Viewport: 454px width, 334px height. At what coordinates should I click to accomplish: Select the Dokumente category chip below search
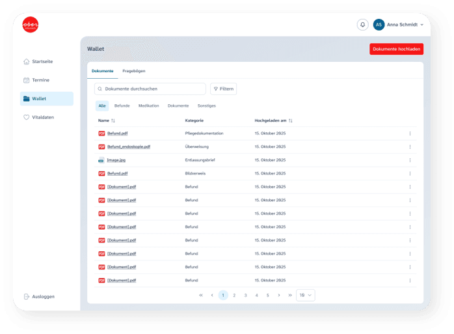pyautogui.click(x=178, y=106)
